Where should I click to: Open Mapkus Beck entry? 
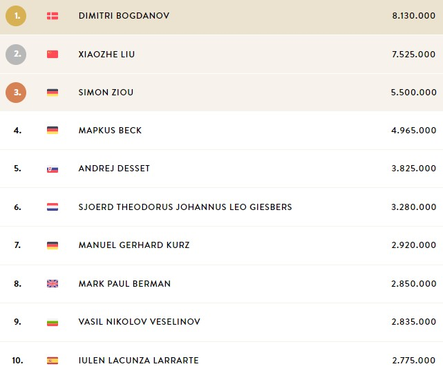coord(110,130)
